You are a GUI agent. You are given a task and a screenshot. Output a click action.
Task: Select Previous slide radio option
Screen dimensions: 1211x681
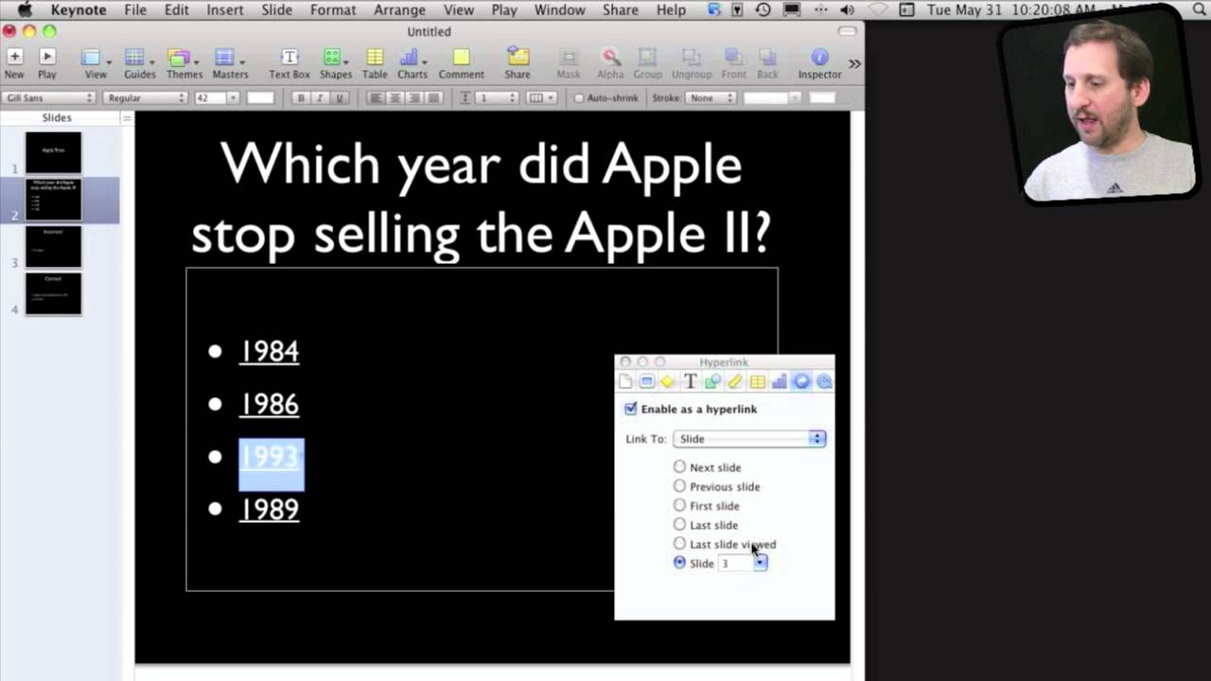pos(679,486)
